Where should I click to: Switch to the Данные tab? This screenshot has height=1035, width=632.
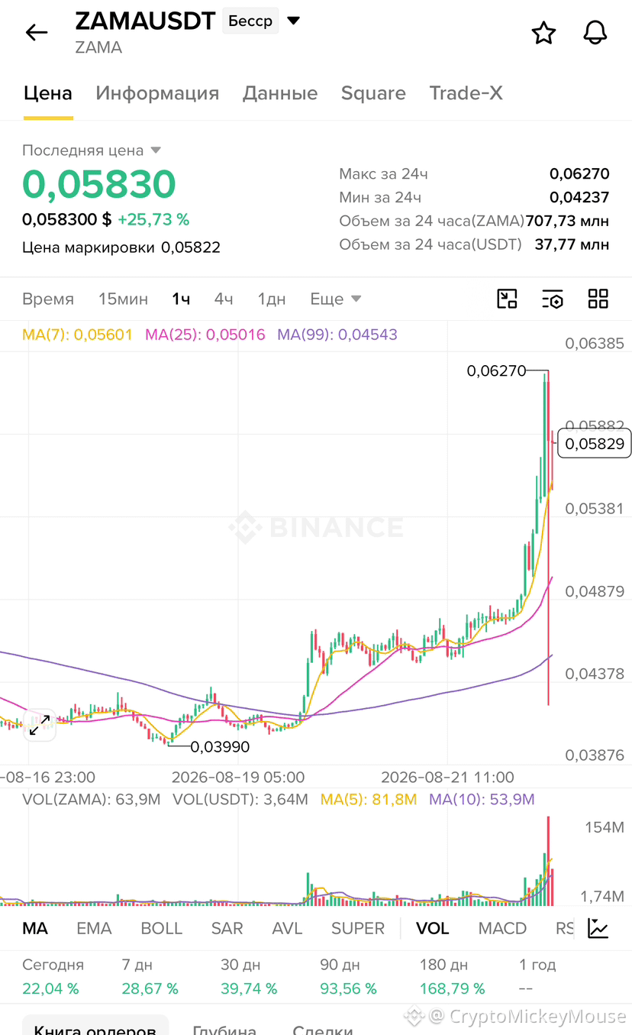(280, 93)
